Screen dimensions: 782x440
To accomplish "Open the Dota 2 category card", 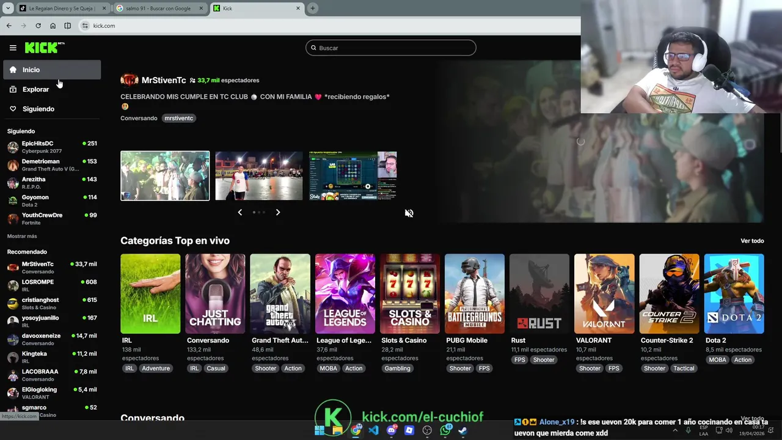I will (x=734, y=294).
